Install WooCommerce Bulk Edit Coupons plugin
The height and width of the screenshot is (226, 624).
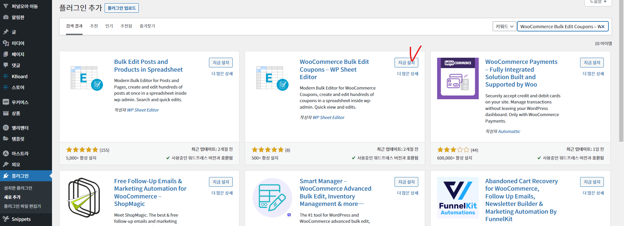(x=406, y=63)
